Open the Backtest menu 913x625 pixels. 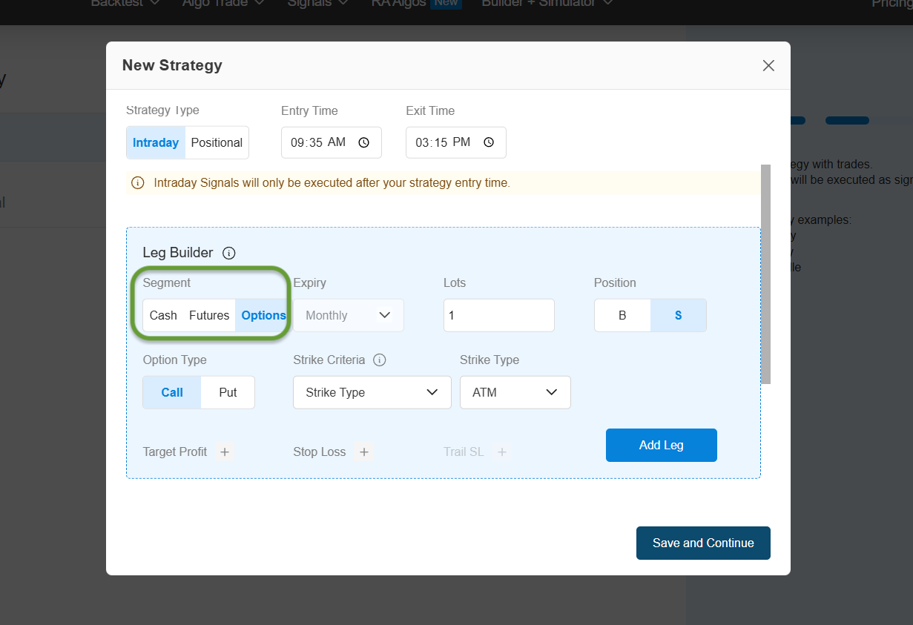point(125,3)
